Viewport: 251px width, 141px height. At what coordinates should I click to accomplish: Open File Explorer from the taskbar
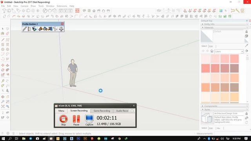click(24, 138)
